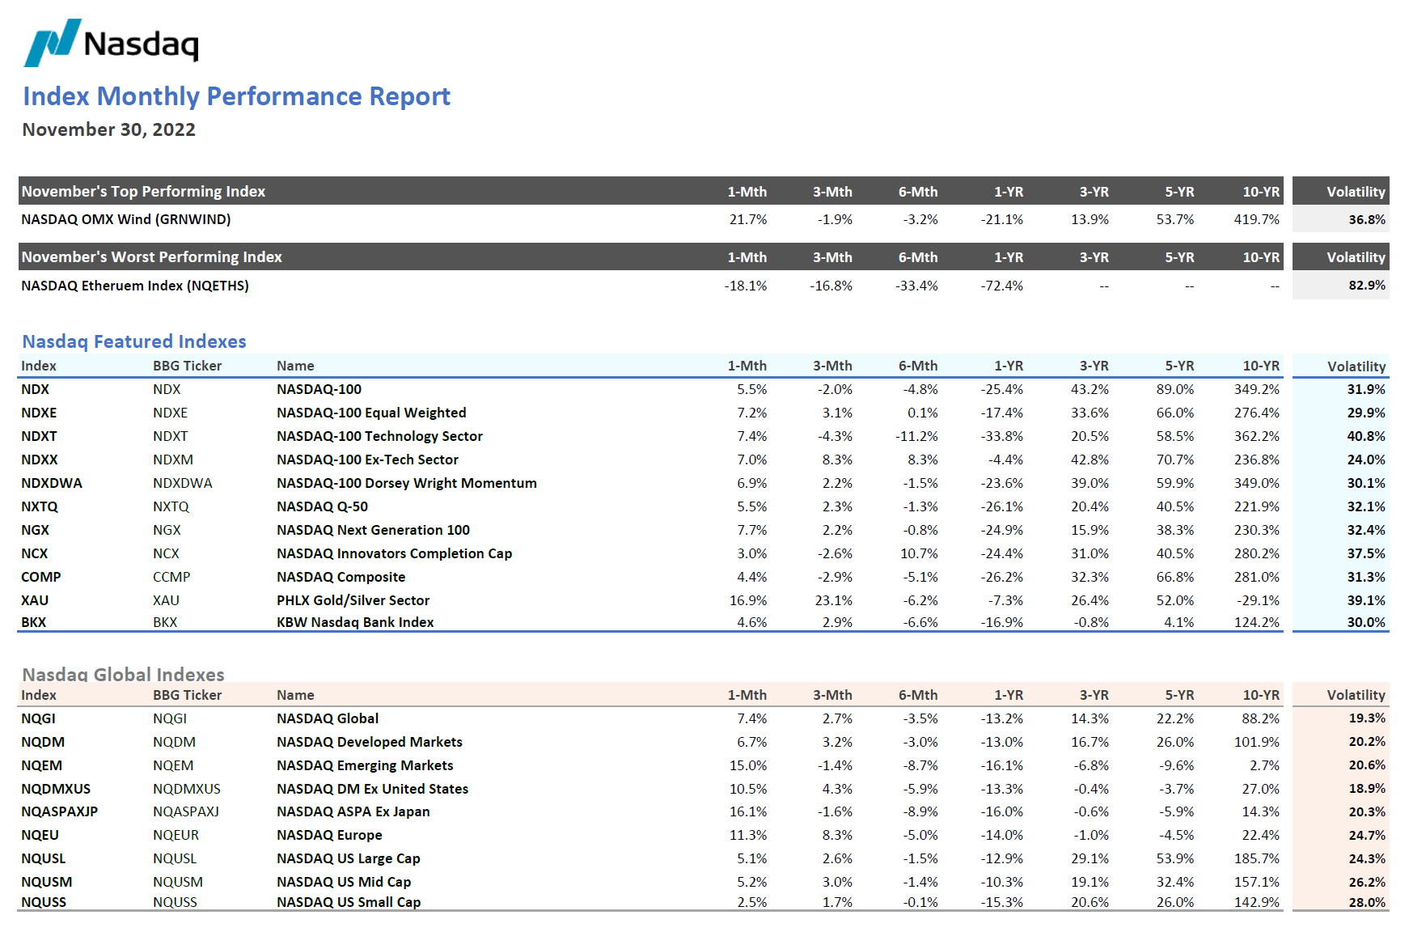This screenshot has width=1409, height=932.
Task: Click NASDAQ Q-50 name
Action: pos(322,506)
